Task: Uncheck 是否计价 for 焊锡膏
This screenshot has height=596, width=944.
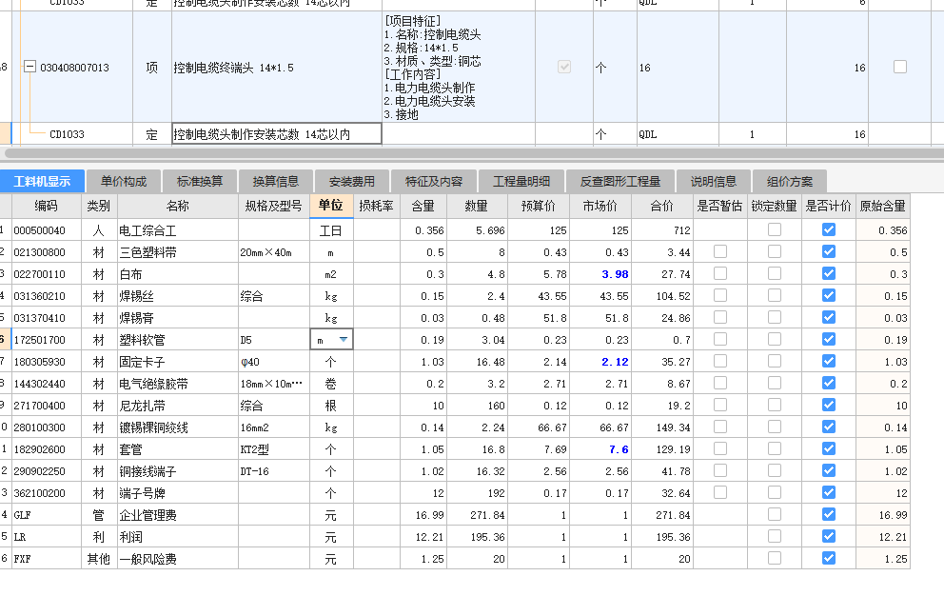Action: point(829,317)
